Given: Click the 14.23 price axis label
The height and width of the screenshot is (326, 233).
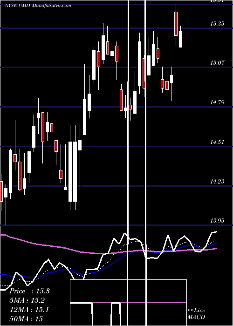Looking at the screenshot, I should [217, 182].
